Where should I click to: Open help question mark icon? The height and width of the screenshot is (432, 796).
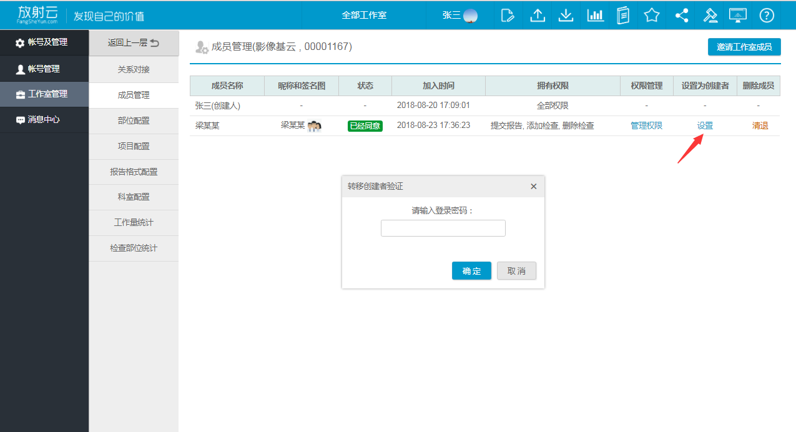coord(767,15)
